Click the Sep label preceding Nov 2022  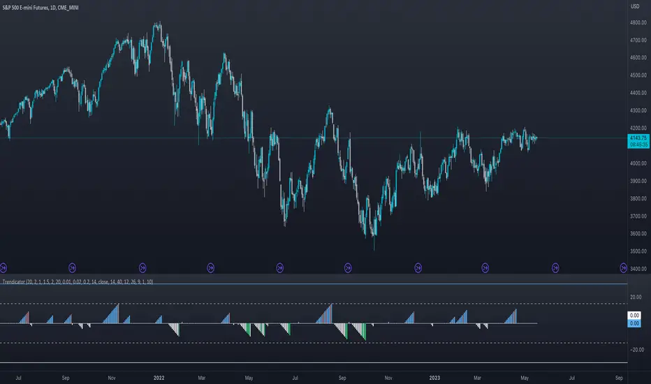[342, 378]
